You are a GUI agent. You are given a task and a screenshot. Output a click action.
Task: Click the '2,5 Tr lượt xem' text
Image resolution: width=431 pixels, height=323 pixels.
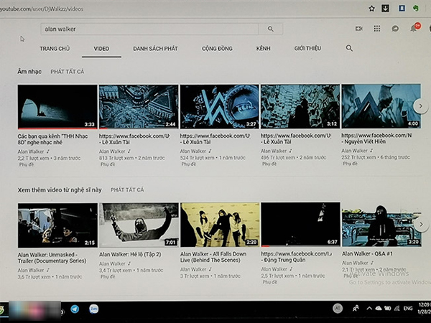[x=277, y=276]
